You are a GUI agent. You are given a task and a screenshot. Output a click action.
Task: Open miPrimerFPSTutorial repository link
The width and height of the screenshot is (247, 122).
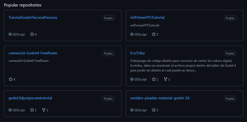click(x=147, y=18)
